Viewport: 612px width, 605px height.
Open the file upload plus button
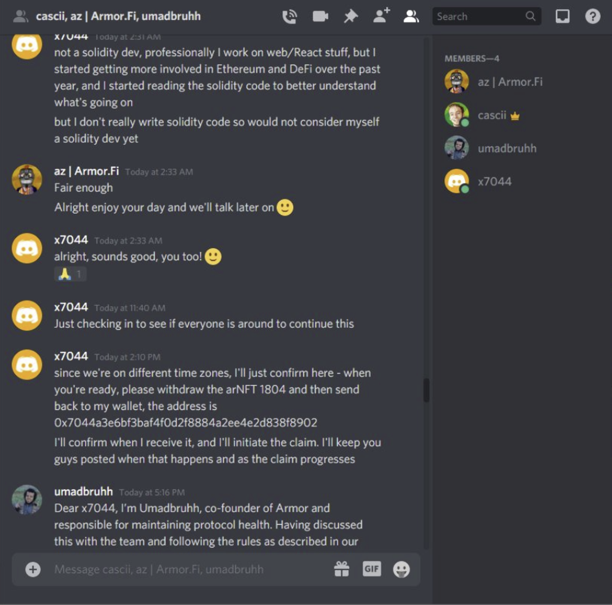click(33, 569)
